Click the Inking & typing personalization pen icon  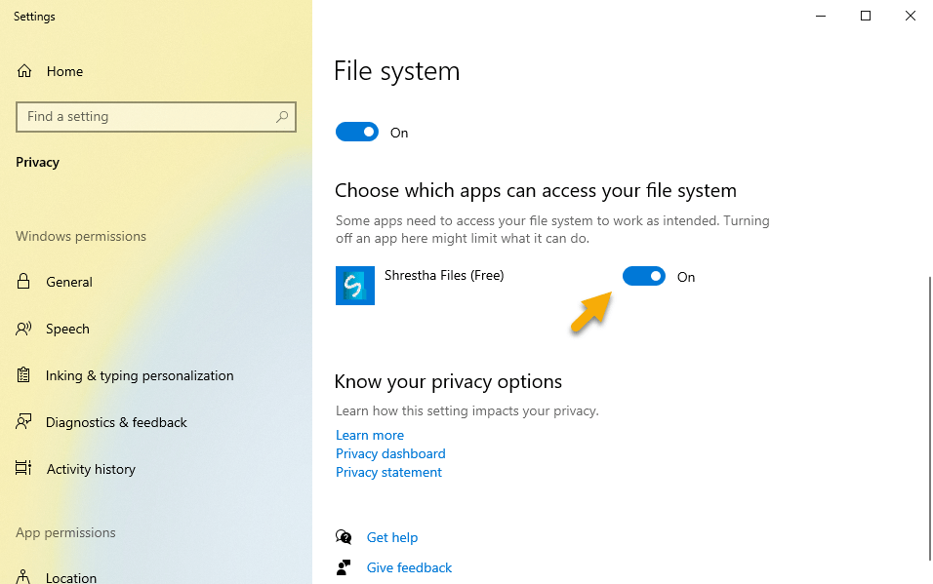click(x=23, y=375)
